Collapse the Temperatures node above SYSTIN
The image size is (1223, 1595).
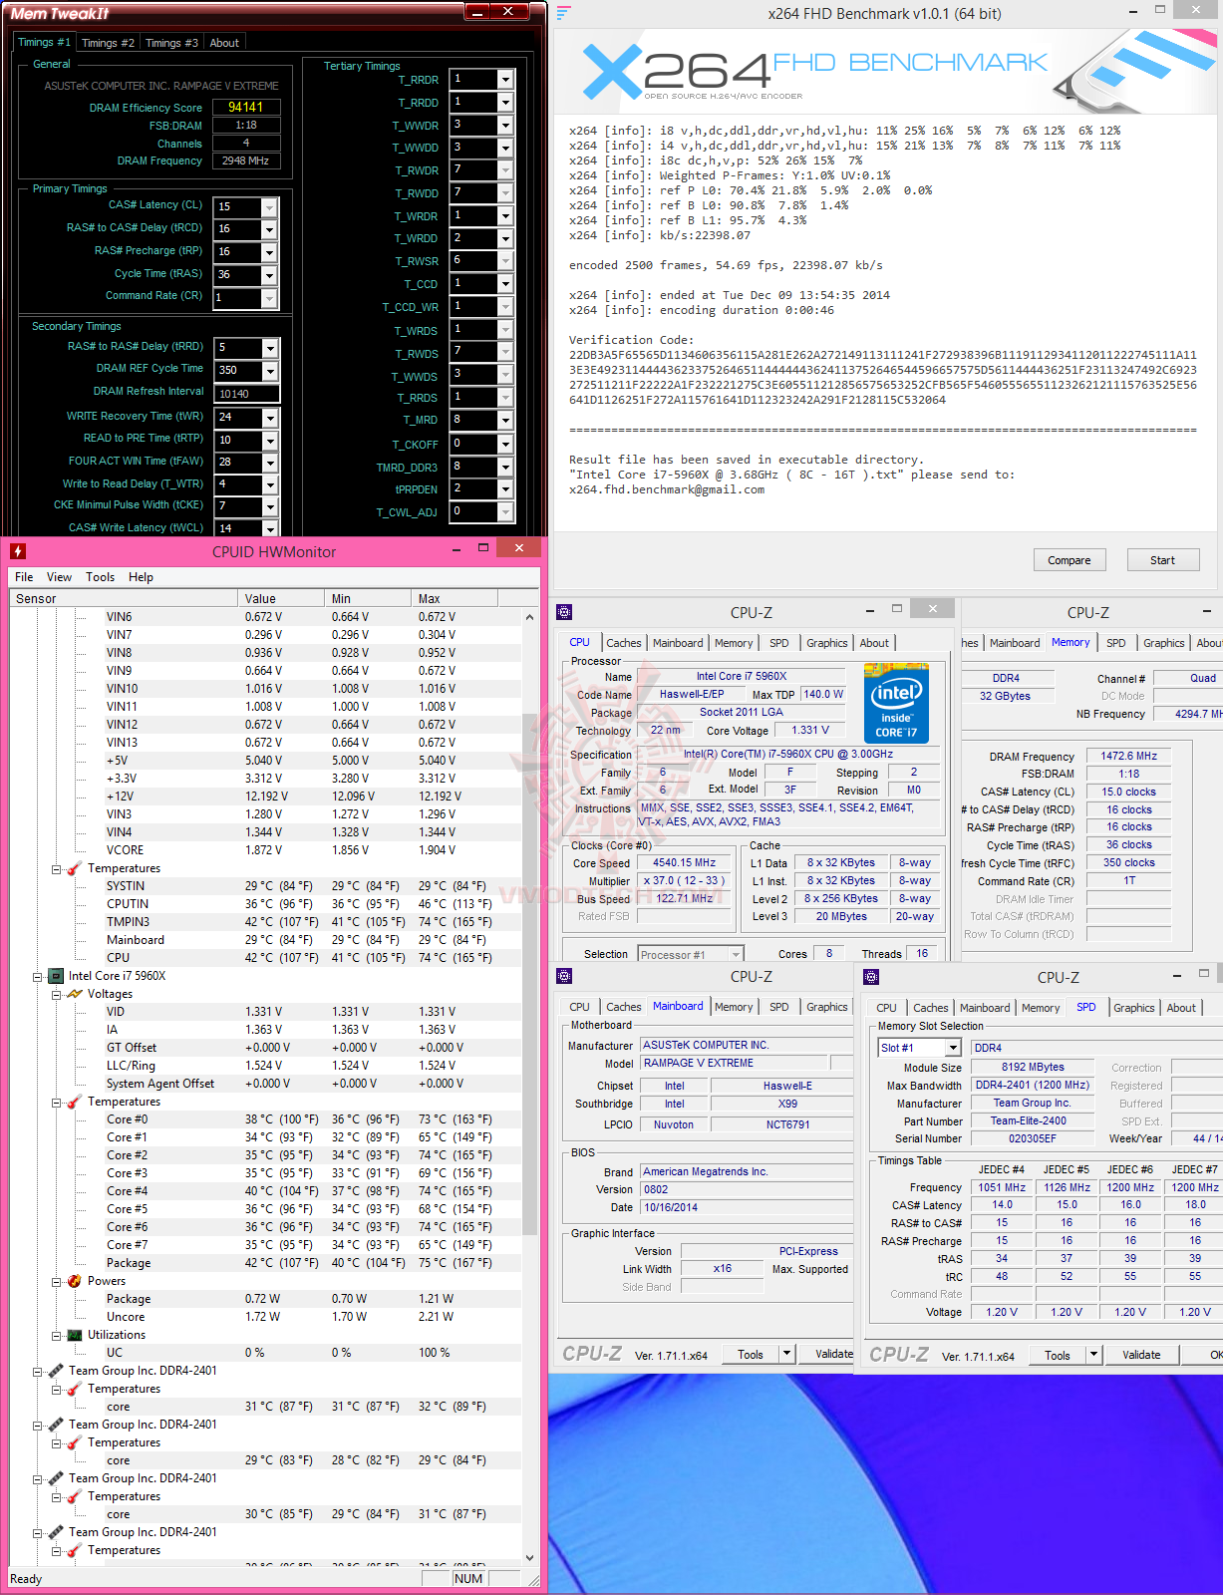click(x=57, y=868)
